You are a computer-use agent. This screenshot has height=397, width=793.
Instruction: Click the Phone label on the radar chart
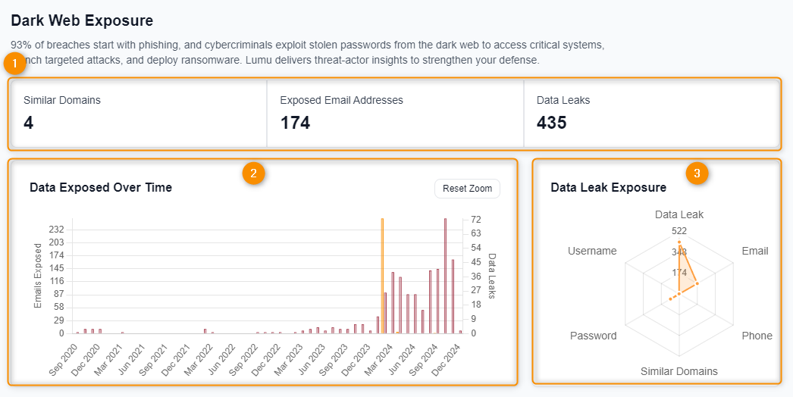click(x=757, y=336)
